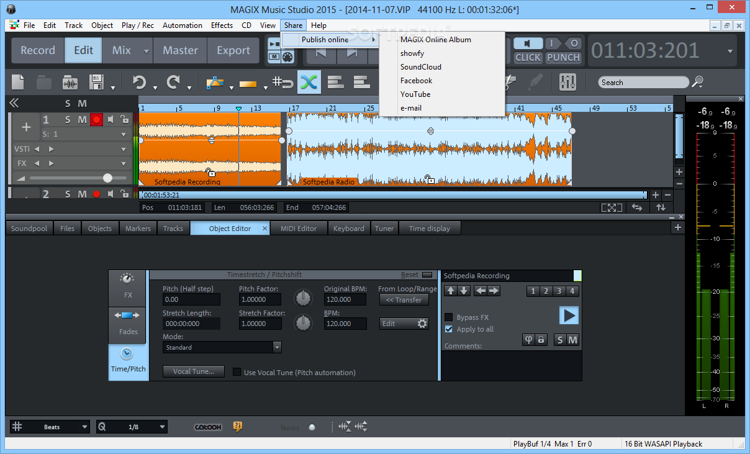Click the MIDI connector icon near transport
750x454 pixels.
point(287,57)
